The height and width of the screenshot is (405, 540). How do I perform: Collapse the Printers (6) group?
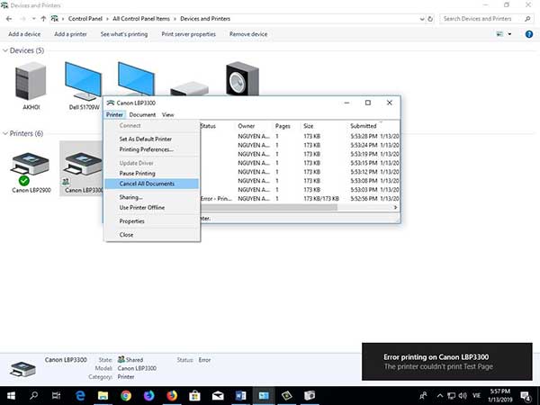click(5, 133)
